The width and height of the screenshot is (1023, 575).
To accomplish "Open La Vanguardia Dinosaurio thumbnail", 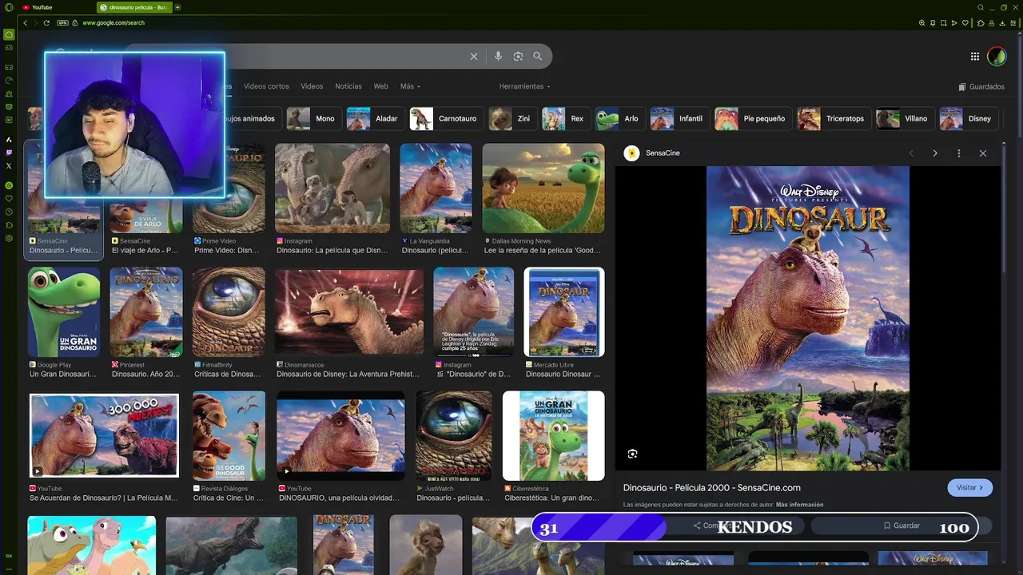I will click(436, 188).
